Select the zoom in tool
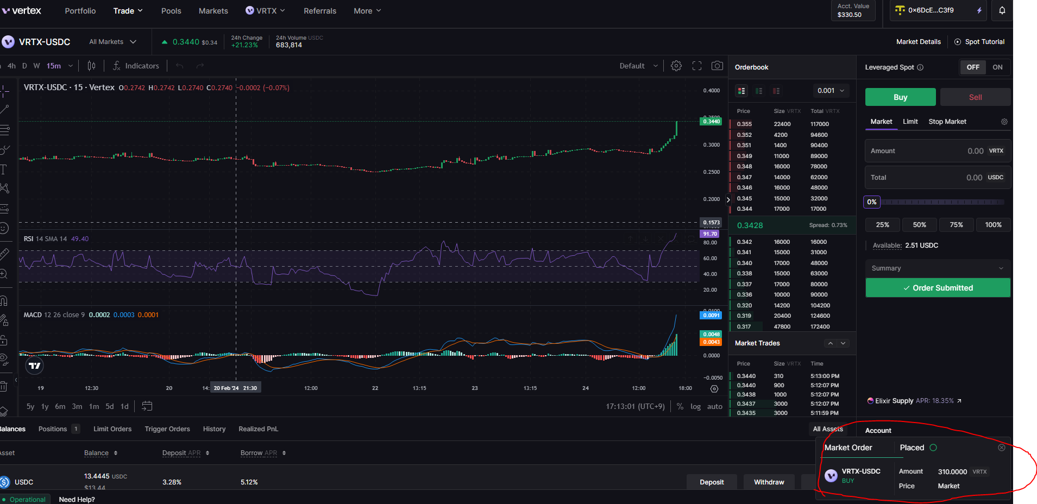1037x504 pixels. [4, 274]
